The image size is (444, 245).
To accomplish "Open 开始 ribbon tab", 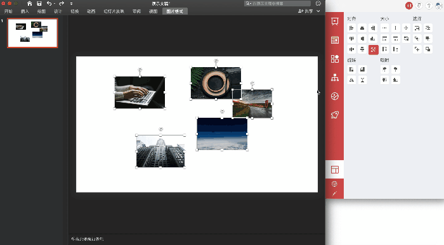I will 8,11.
